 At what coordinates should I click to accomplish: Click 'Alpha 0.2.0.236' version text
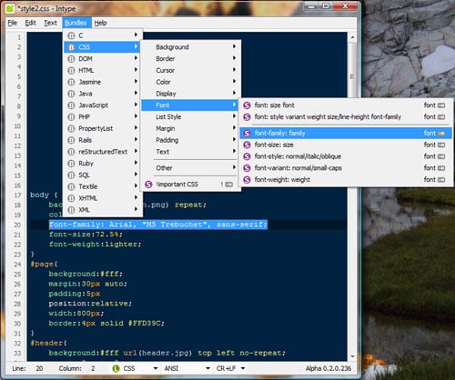[329, 368]
